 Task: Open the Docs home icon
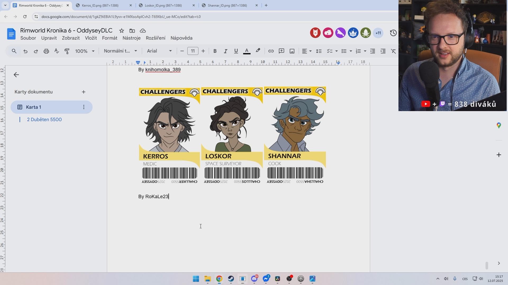11,34
